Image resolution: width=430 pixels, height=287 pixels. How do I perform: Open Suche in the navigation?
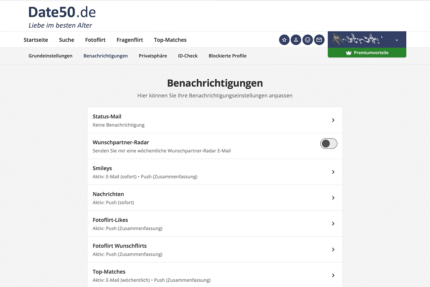point(67,40)
